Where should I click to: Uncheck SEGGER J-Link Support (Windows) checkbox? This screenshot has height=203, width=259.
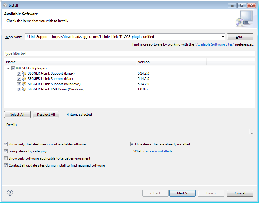click(19, 84)
